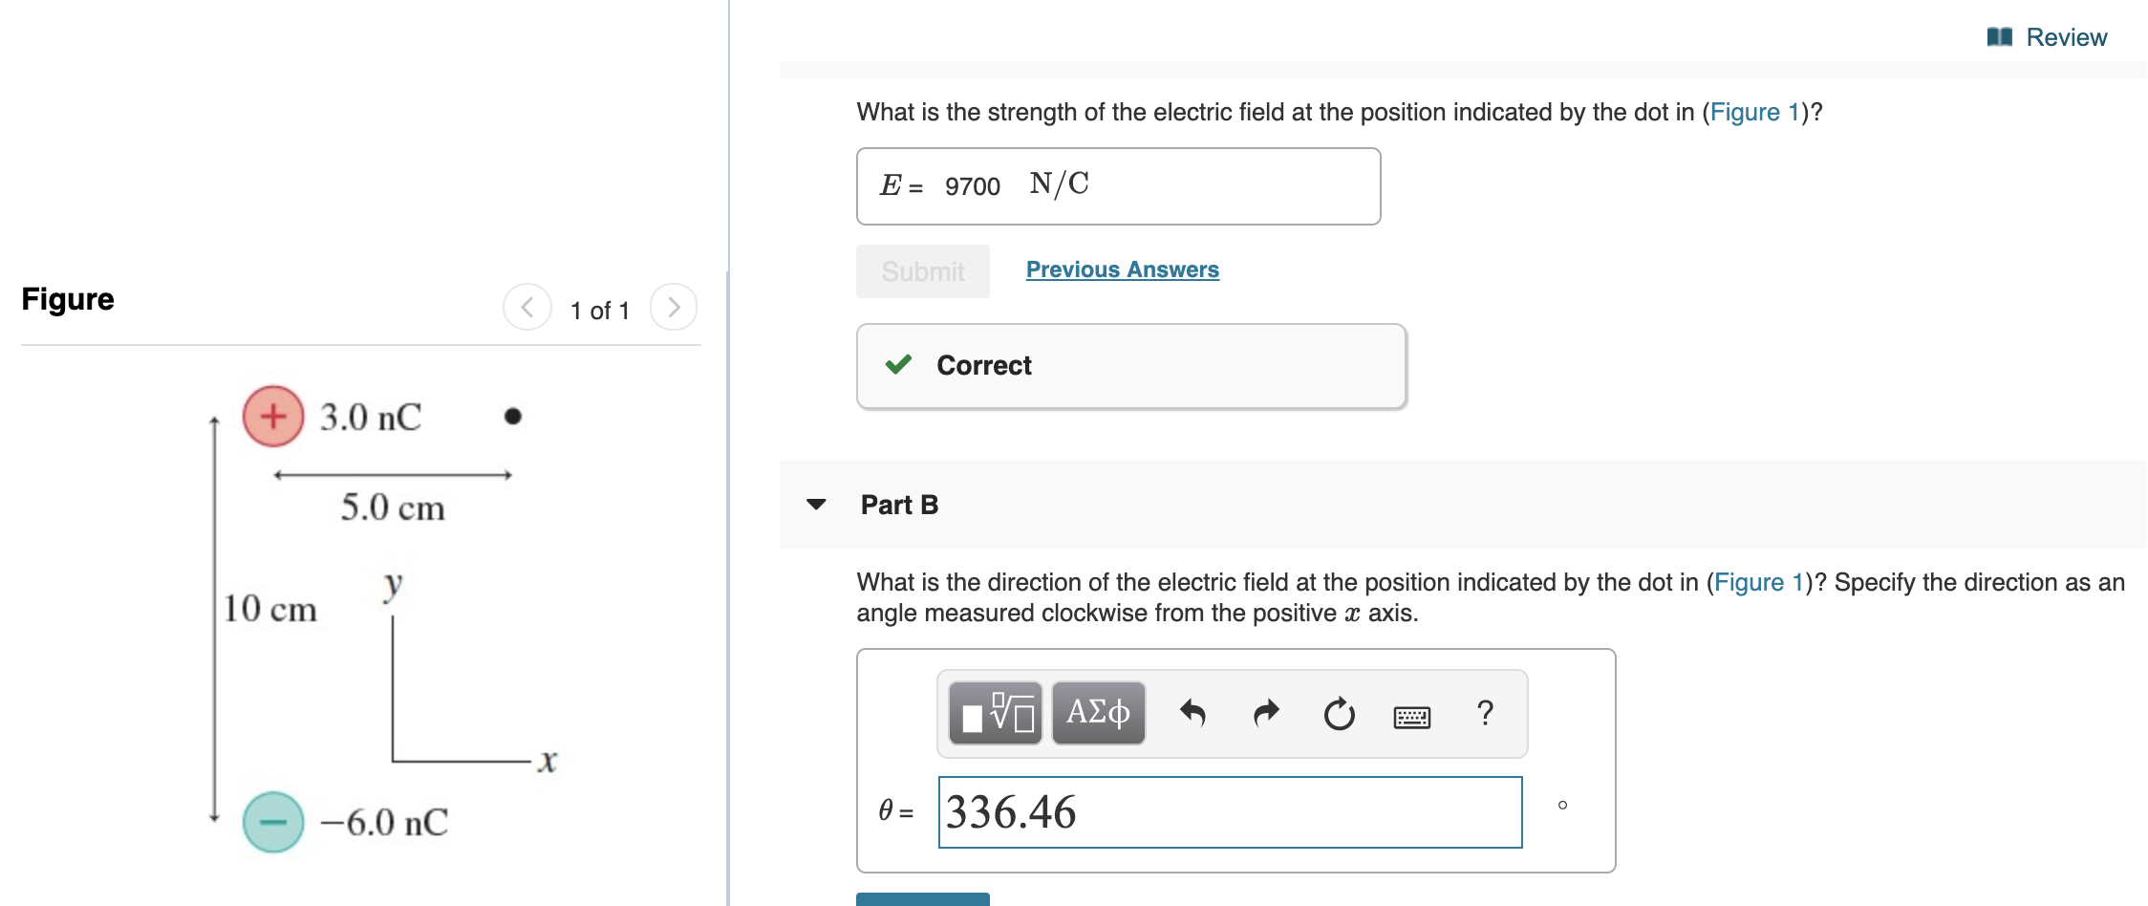Click the grayed Submit button
2148x906 pixels.
(x=922, y=271)
